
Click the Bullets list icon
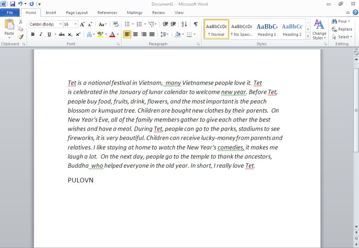(127, 24)
